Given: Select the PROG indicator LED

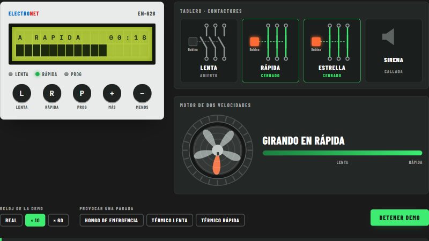Looking at the screenshot, I should coord(66,74).
